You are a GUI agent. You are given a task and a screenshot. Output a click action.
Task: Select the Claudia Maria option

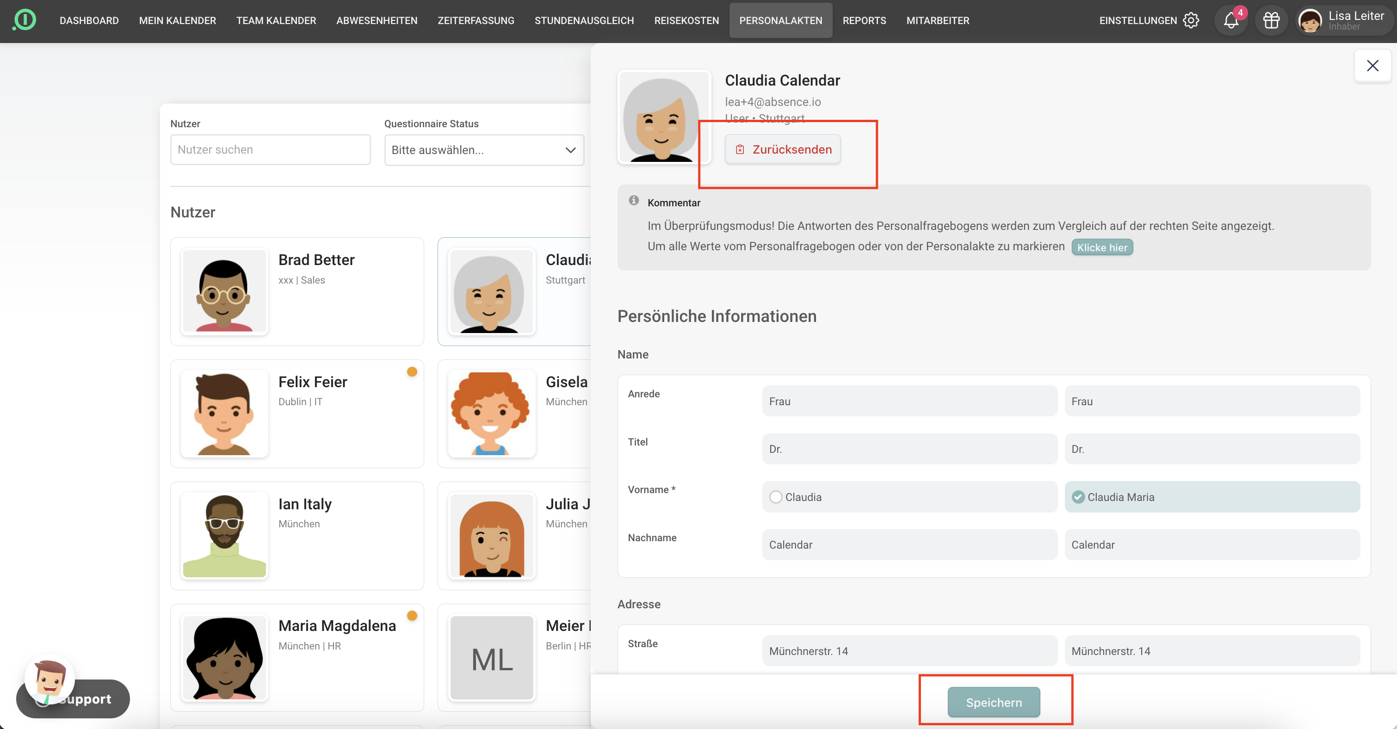1078,497
